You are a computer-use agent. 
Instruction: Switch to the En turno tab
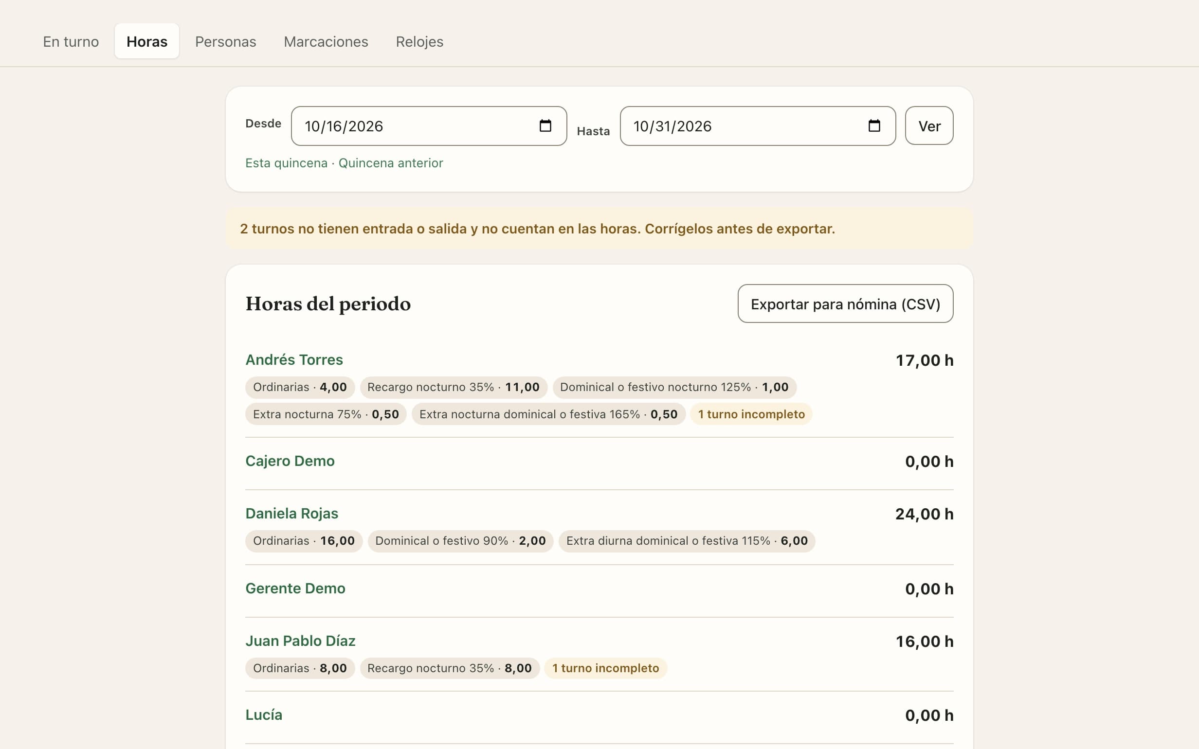click(x=71, y=42)
